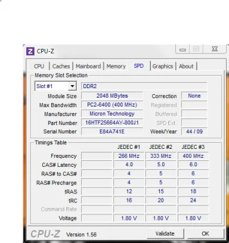229x243 pixels.
Task: Click the JEDEC #2 column header
Action: click(x=161, y=147)
